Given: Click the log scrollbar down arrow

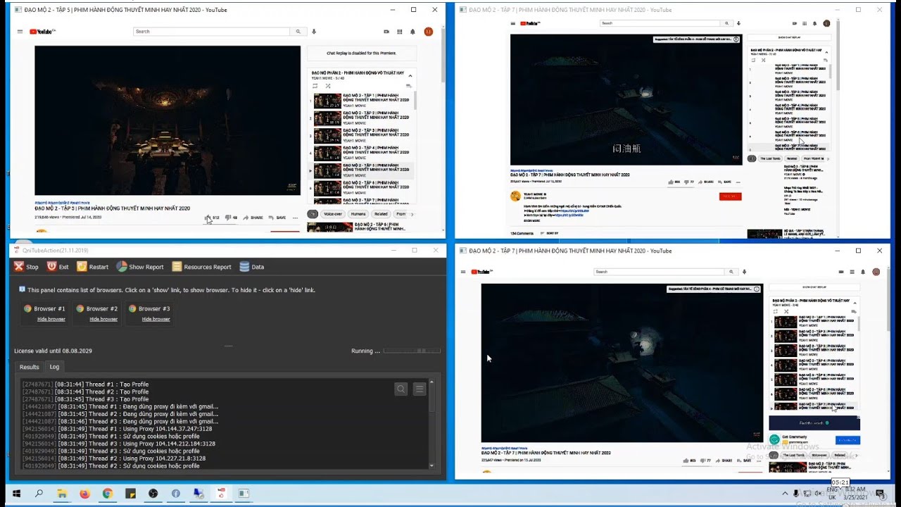Looking at the screenshot, I should [431, 465].
